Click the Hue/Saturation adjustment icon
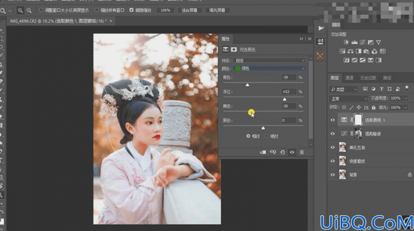Image resolution: width=414 pixels, height=231 pixels. [342, 51]
